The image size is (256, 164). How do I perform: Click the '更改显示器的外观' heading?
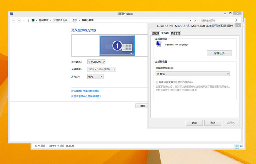(84, 30)
